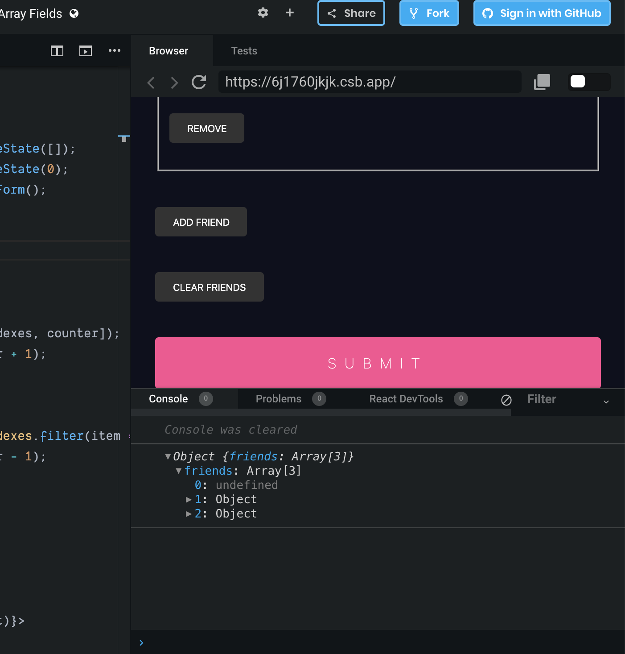Open the Filter dropdown chevron

[x=606, y=402]
